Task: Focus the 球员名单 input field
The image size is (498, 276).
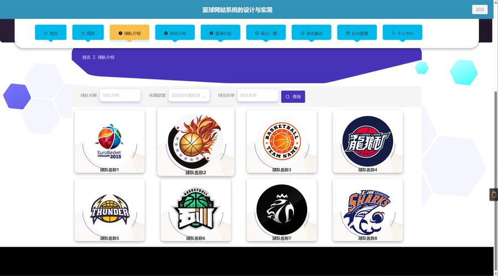Action: (x=257, y=95)
